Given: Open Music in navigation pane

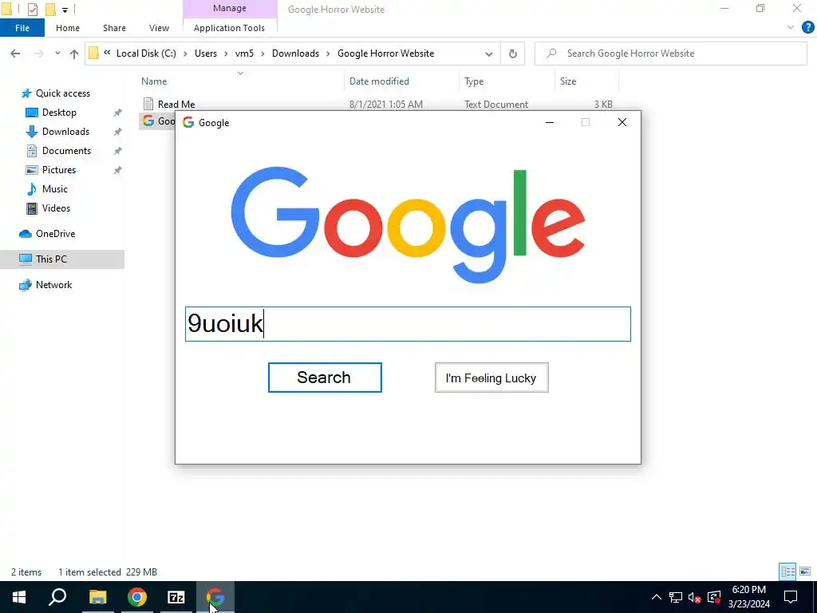Looking at the screenshot, I should tap(55, 189).
